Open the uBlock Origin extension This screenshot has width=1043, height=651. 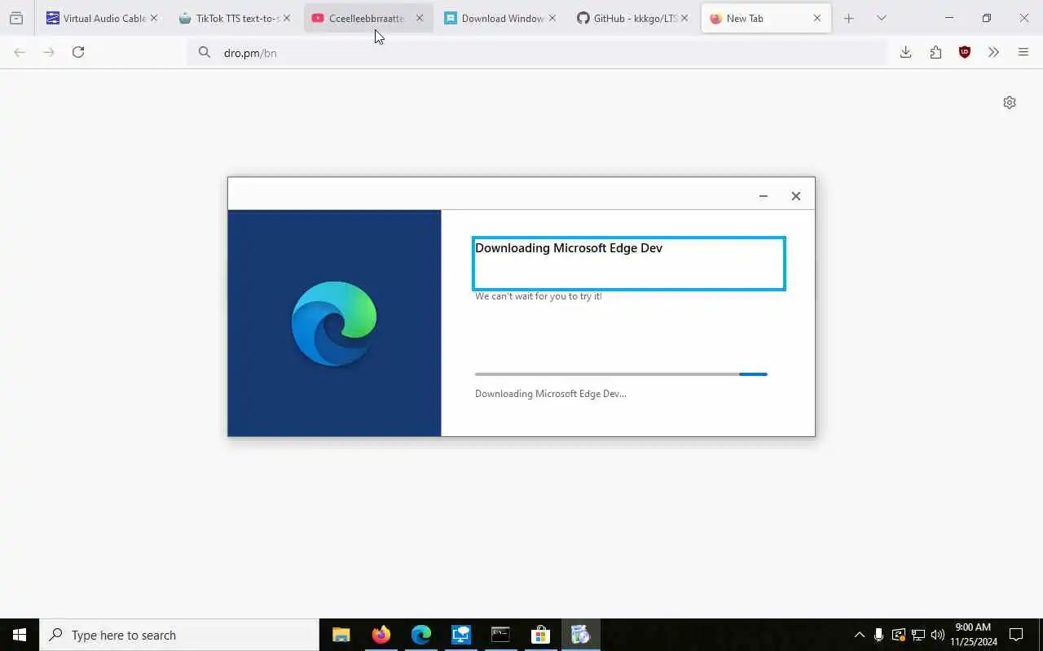pyautogui.click(x=965, y=52)
